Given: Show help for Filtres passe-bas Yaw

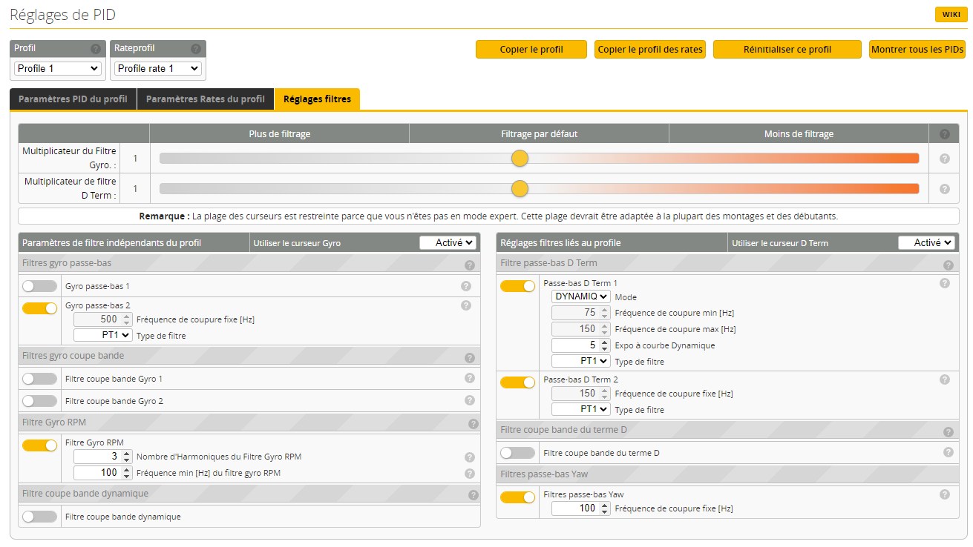Looking at the screenshot, I should (944, 494).
